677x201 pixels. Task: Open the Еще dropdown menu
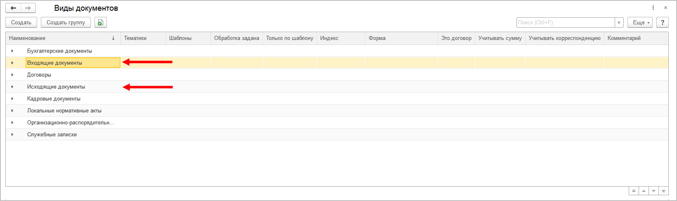pos(640,23)
